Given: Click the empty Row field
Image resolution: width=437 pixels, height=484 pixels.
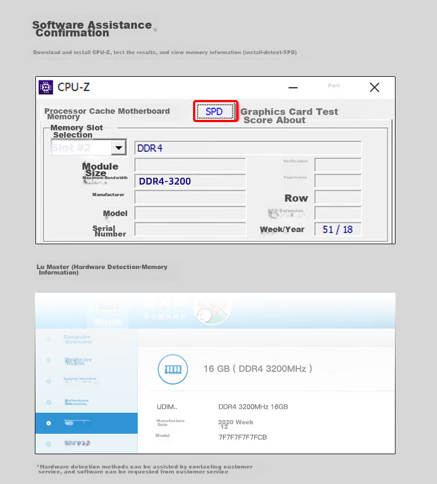Looking at the screenshot, I should point(338,197).
